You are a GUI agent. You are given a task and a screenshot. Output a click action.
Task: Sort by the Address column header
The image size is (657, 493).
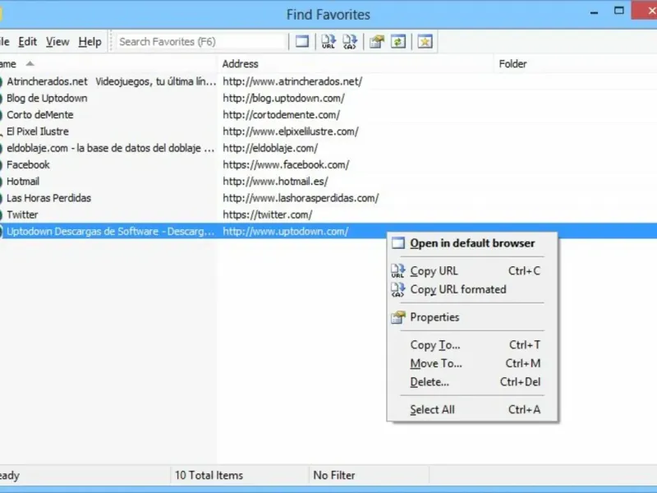356,64
